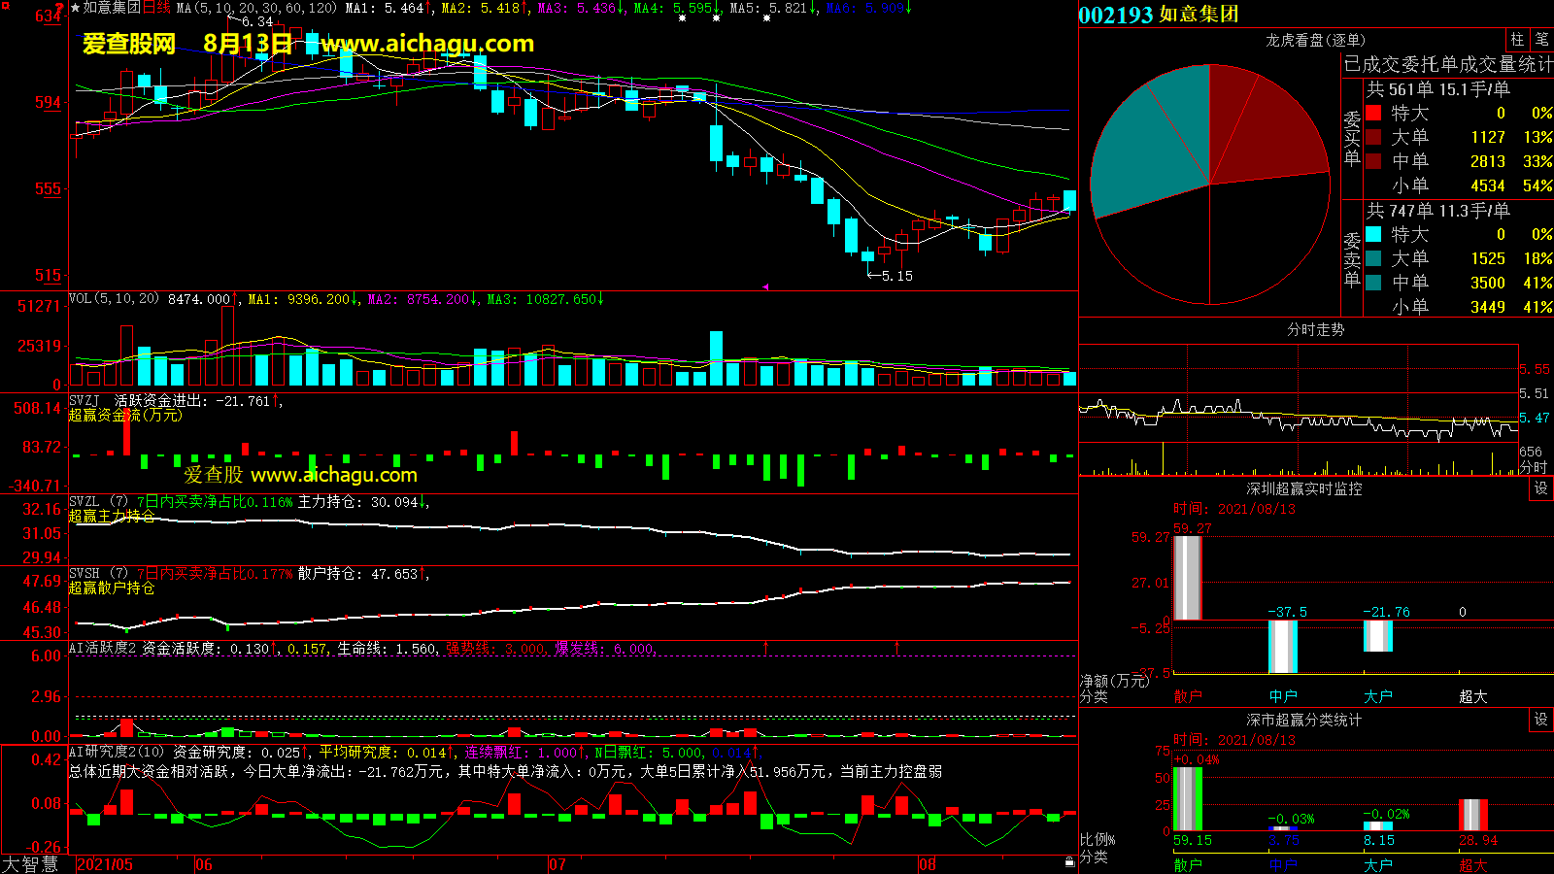Click the 散户 bar in 深圳超赢实时监控
The image size is (1554, 874).
(x=1187, y=578)
